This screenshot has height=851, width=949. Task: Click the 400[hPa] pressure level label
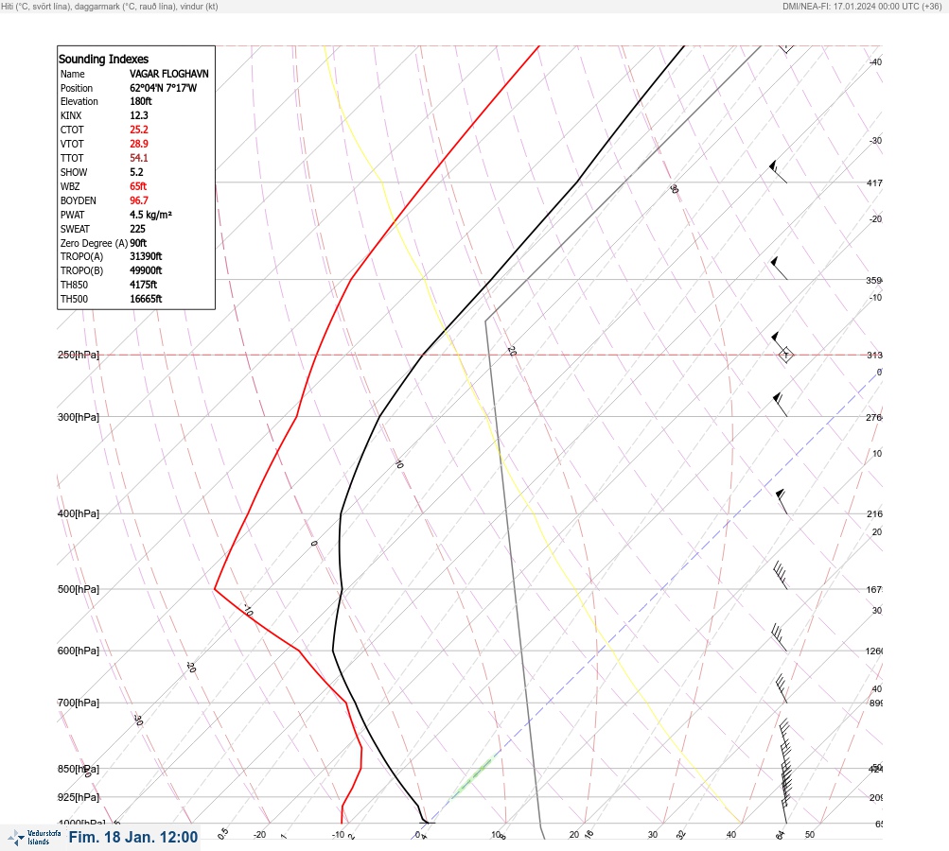click(79, 513)
